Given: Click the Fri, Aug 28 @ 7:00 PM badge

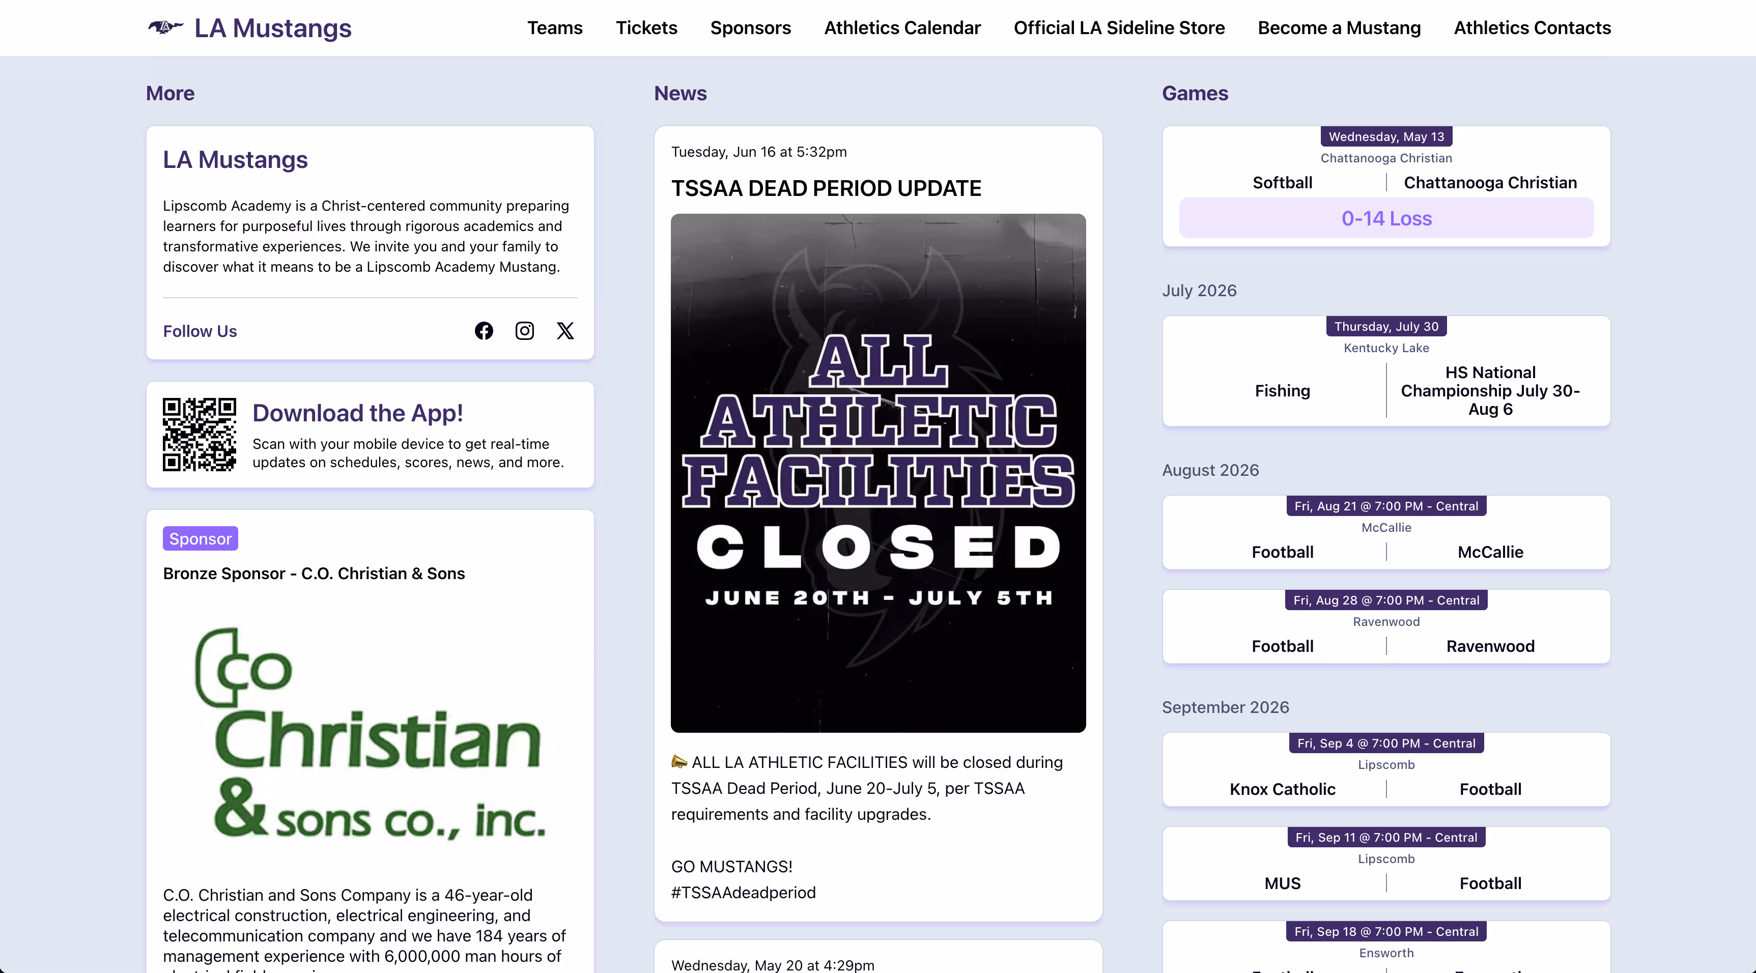Looking at the screenshot, I should [x=1386, y=600].
